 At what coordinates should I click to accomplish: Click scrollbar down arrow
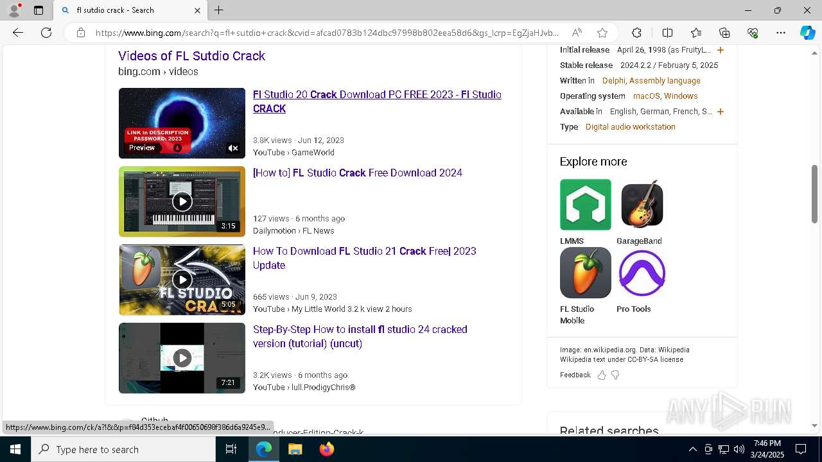[x=814, y=425]
